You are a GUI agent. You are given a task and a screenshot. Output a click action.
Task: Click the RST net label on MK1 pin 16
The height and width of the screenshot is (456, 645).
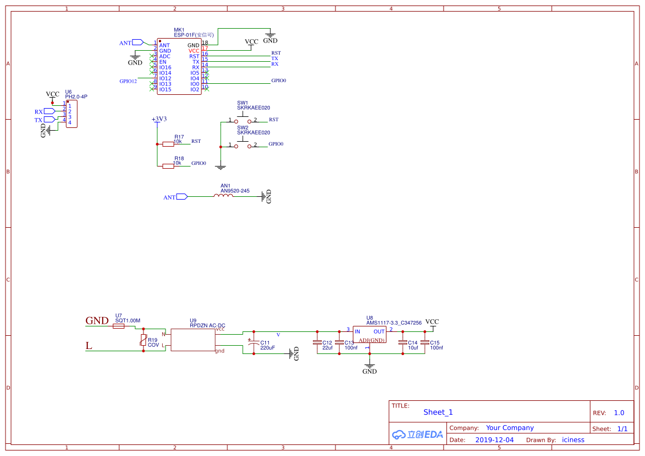[276, 53]
